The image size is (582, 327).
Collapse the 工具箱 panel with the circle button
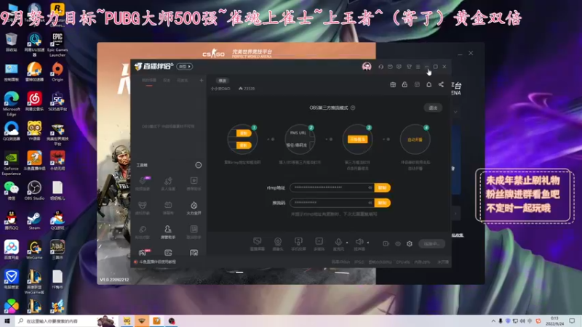pyautogui.click(x=199, y=165)
